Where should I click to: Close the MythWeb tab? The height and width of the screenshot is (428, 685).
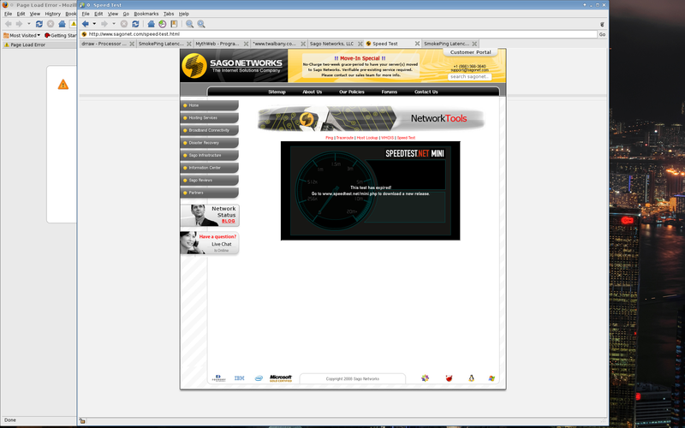[x=246, y=44]
